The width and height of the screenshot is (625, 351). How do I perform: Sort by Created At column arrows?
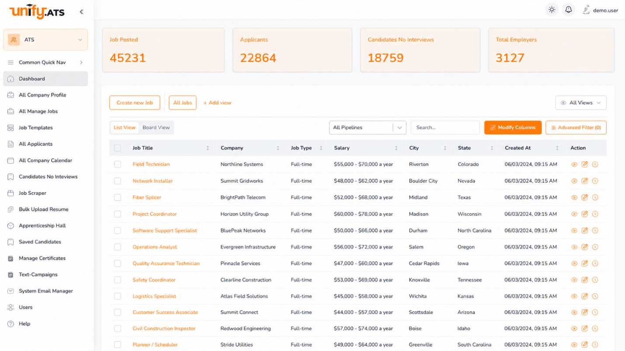point(557,148)
